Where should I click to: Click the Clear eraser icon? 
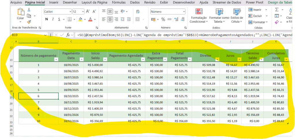tap(277, 22)
